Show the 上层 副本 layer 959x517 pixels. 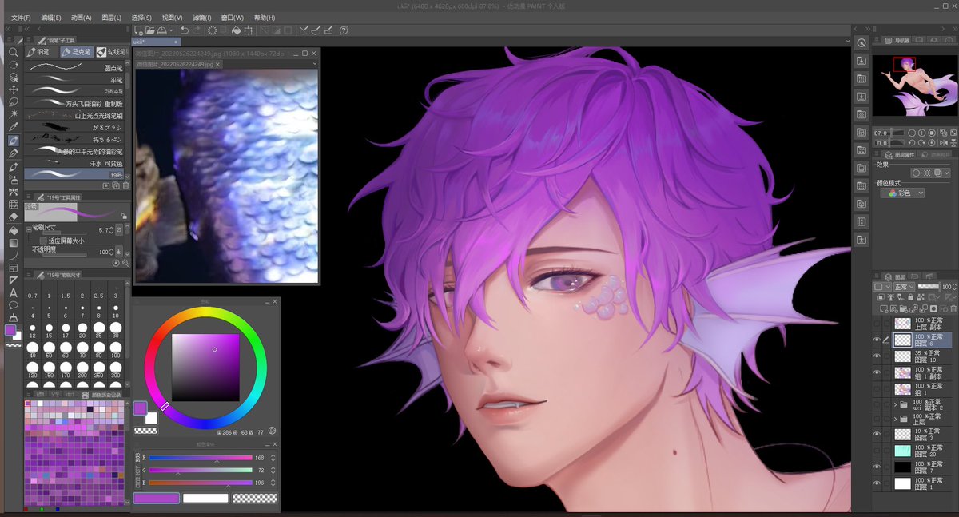pyautogui.click(x=877, y=324)
